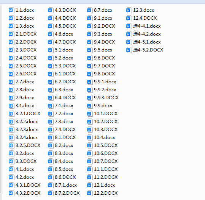Select the 3.2.5.DOCX file label

(28, 145)
